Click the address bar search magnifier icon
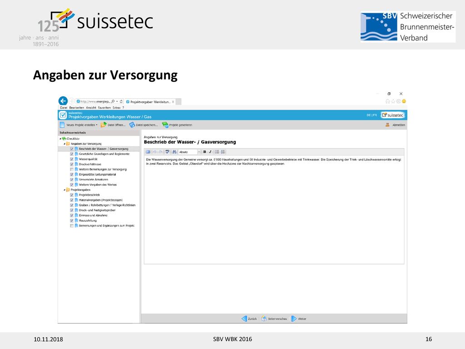465x349 pixels. click(113, 101)
